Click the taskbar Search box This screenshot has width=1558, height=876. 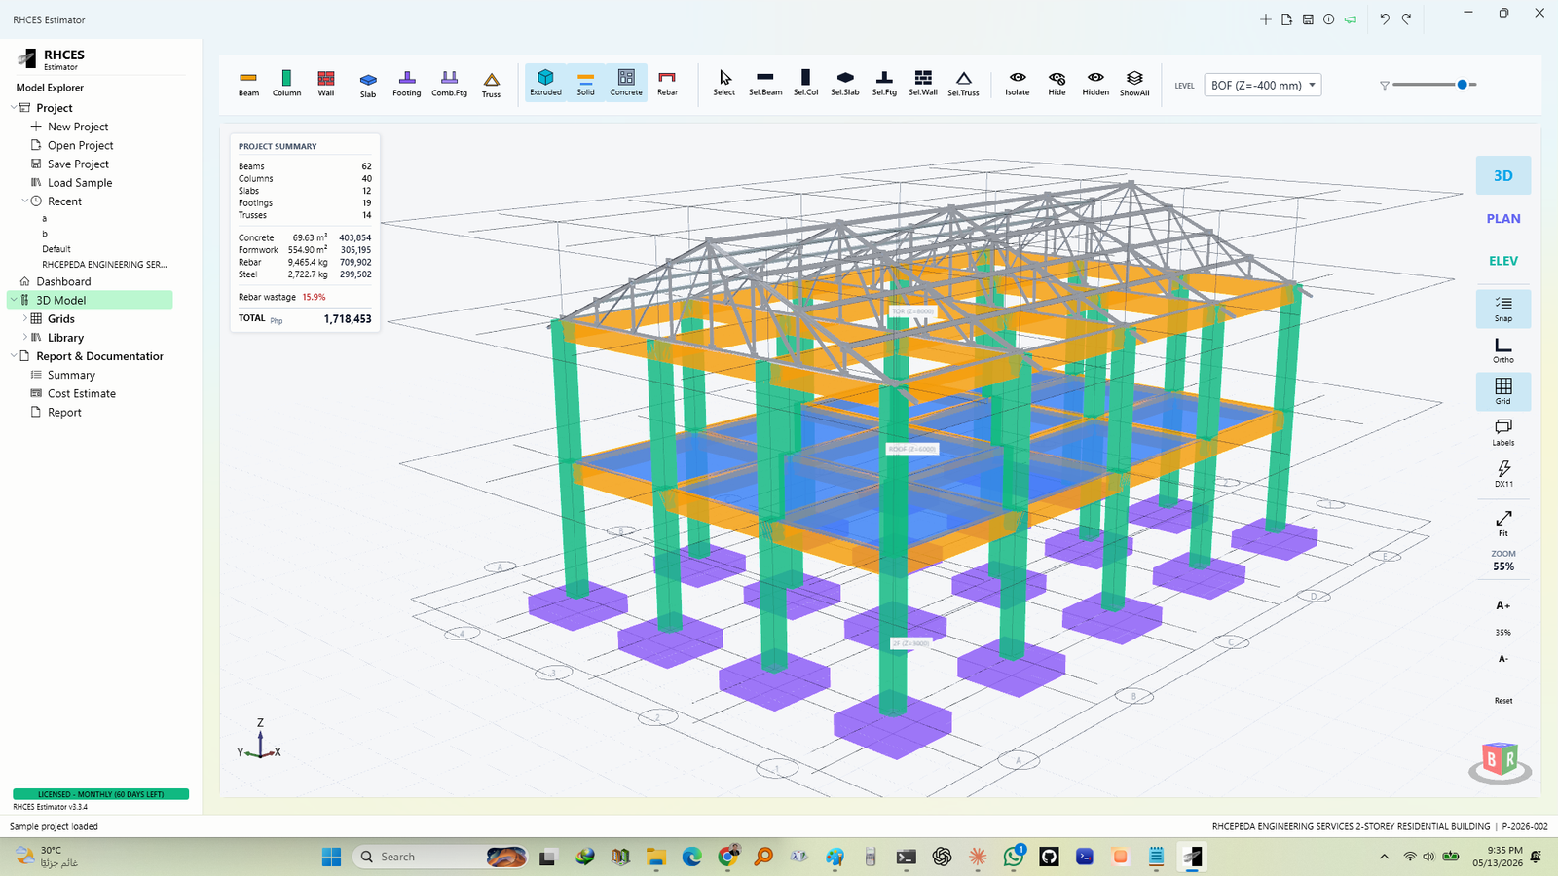tap(441, 857)
